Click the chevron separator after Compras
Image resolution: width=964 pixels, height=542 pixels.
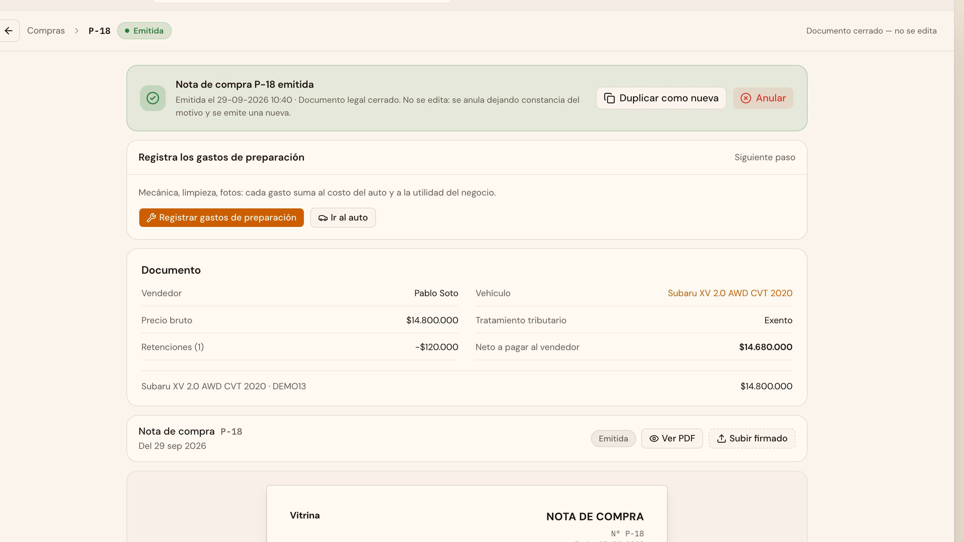[x=76, y=31]
